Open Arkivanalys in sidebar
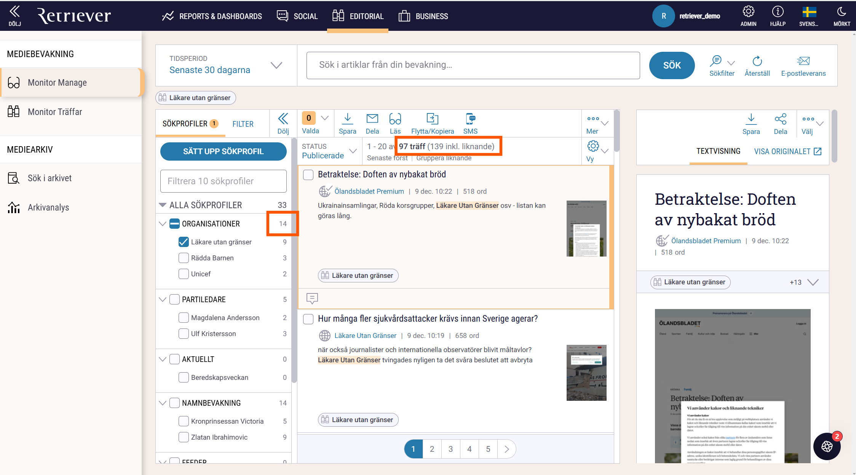This screenshot has height=475, width=856. coord(48,207)
